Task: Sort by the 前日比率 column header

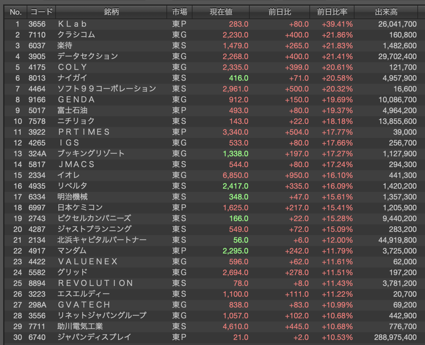Action: (x=332, y=12)
